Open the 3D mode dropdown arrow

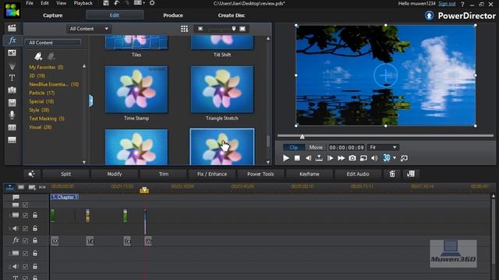[395, 158]
